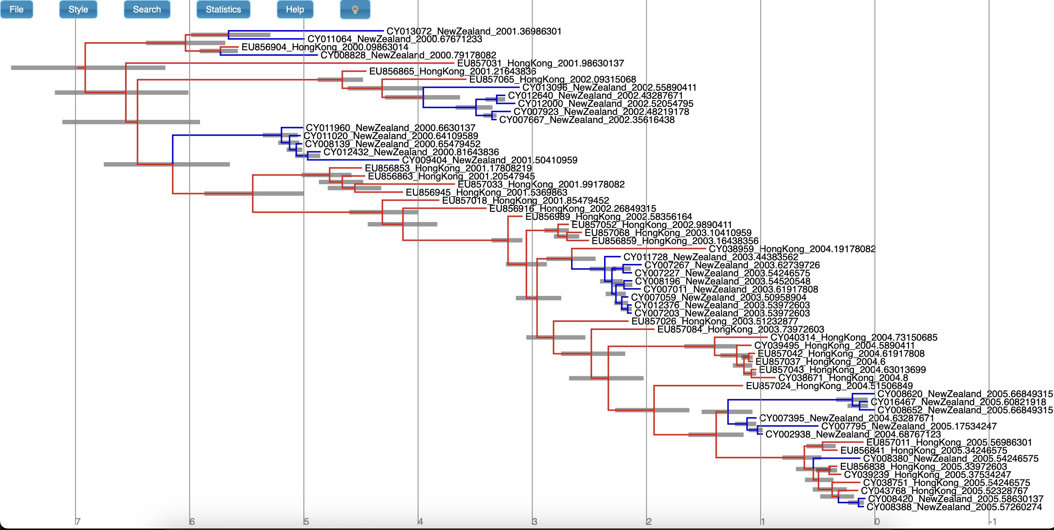
Task: Select tip label EU856863_HongKong_2001.20547945
Action: click(x=451, y=177)
